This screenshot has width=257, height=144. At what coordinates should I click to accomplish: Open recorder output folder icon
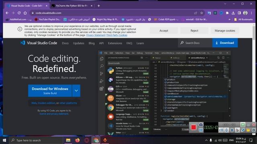[248, 130]
